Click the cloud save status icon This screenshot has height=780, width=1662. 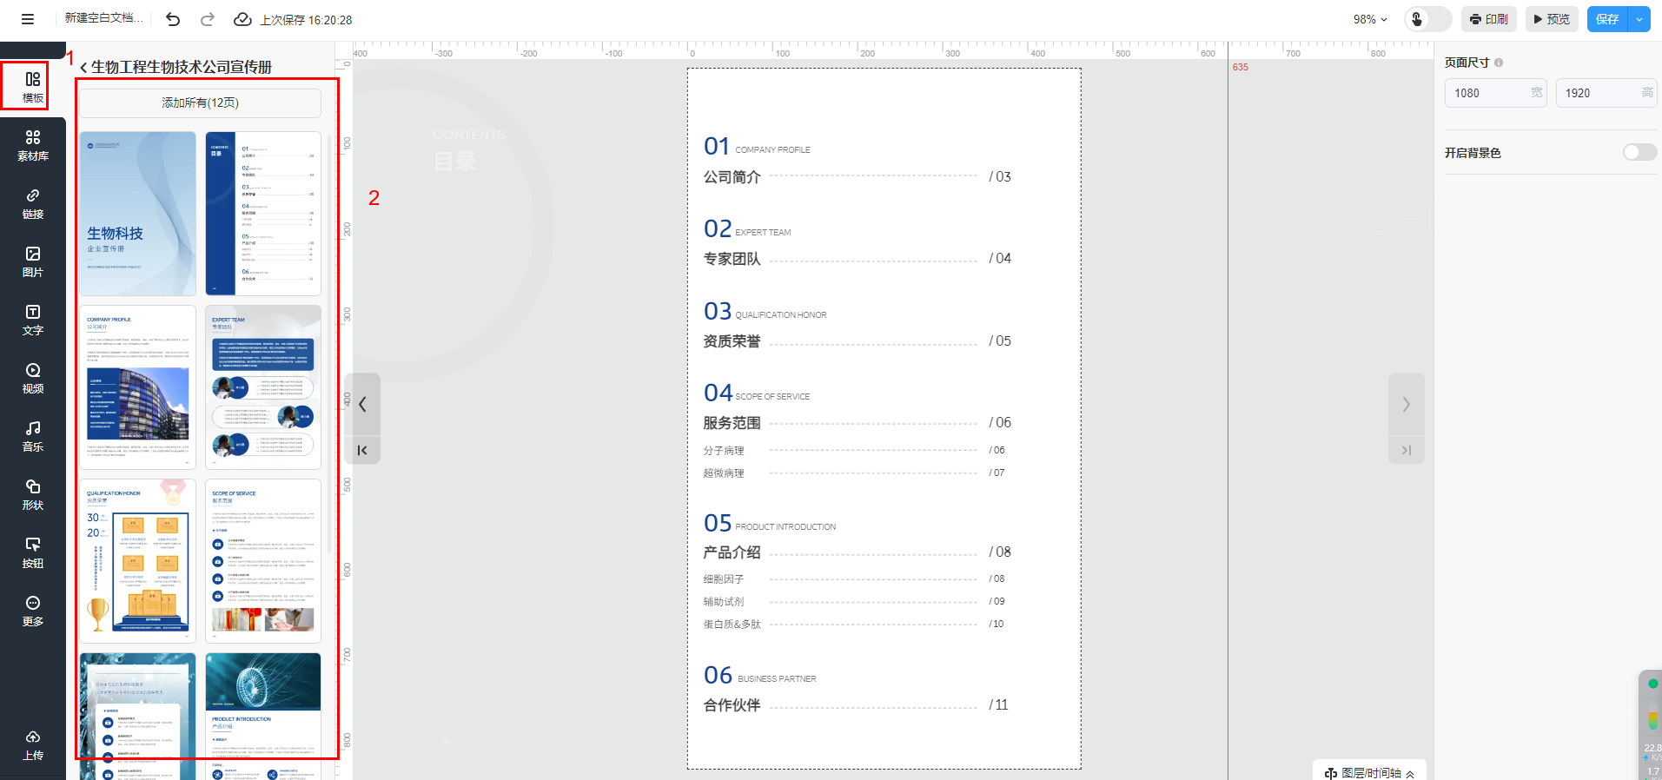point(242,19)
